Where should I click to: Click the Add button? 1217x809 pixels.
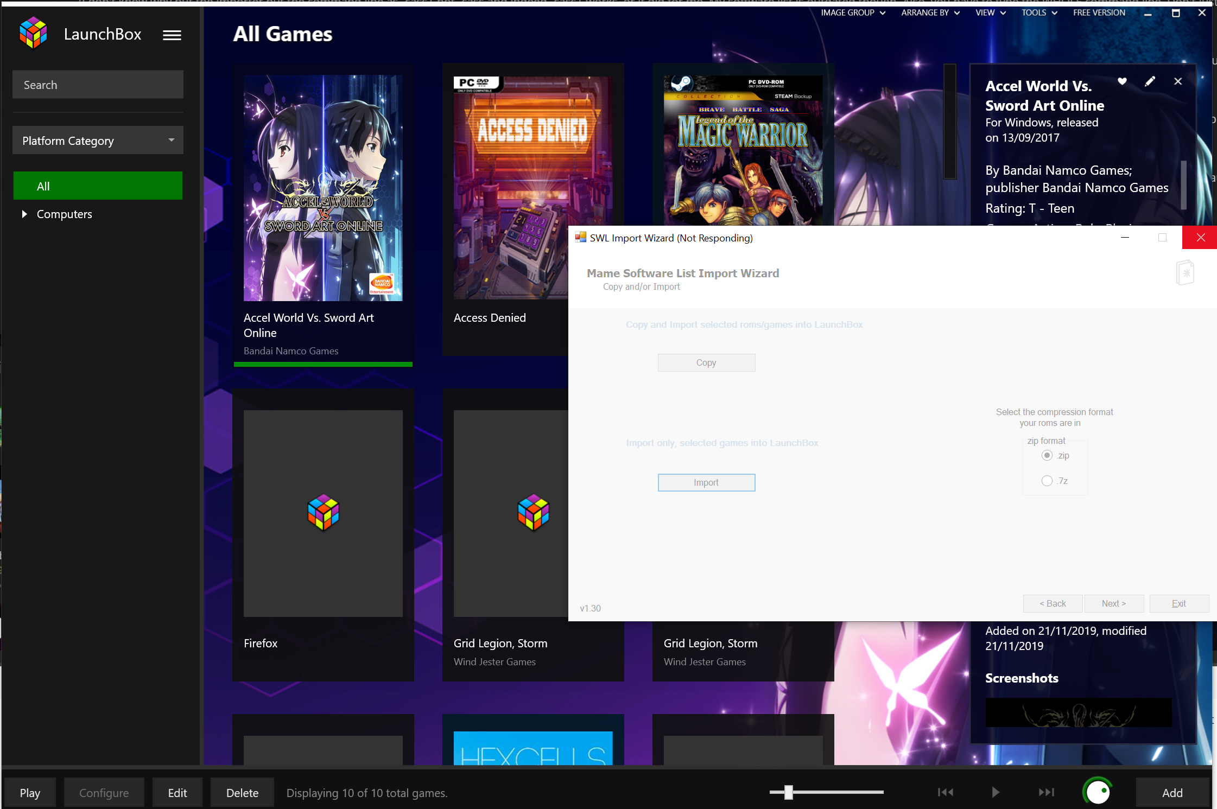tap(1172, 793)
